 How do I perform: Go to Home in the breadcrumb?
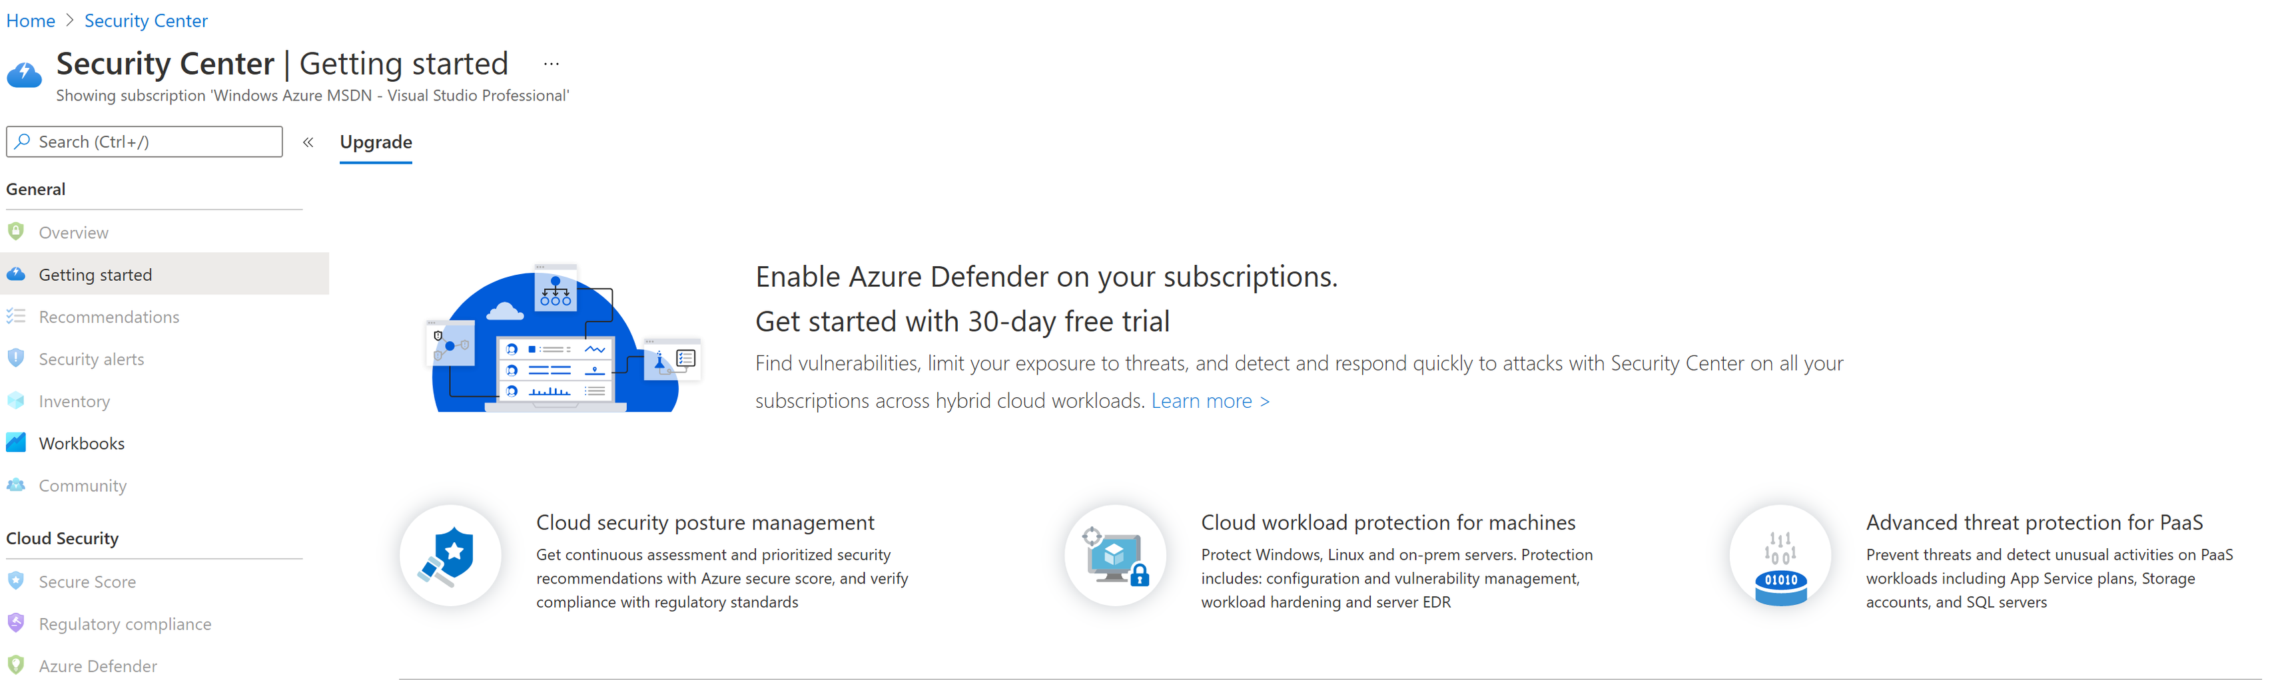click(x=31, y=20)
